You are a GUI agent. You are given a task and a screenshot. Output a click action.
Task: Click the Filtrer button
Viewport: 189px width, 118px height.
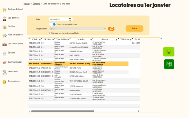point(135,28)
